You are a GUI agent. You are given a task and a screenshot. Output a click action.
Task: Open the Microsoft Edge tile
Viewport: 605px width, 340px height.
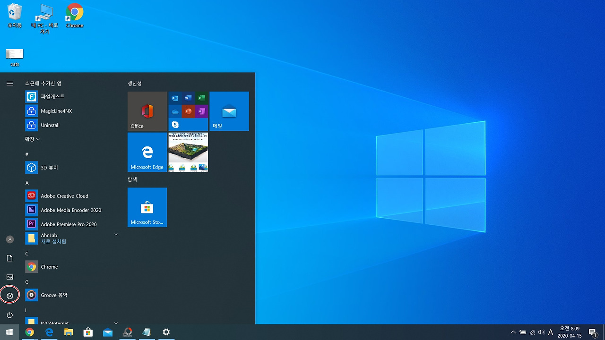pos(147,152)
